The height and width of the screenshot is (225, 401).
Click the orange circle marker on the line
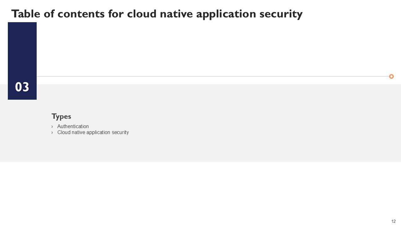391,76
